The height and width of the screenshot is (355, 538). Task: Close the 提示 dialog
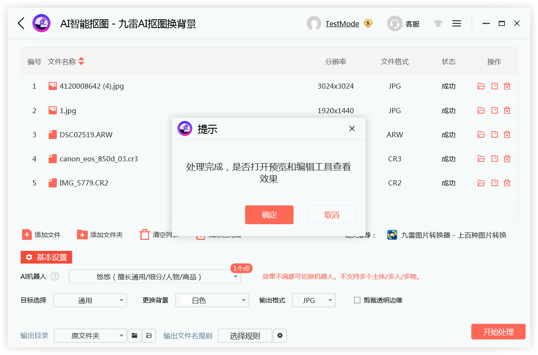352,129
